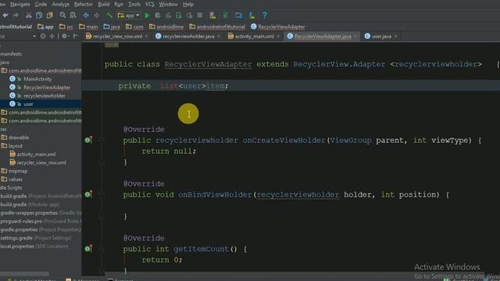Image resolution: width=500 pixels, height=281 pixels.
Task: Make the project with the green hammer
Action: click(109, 16)
